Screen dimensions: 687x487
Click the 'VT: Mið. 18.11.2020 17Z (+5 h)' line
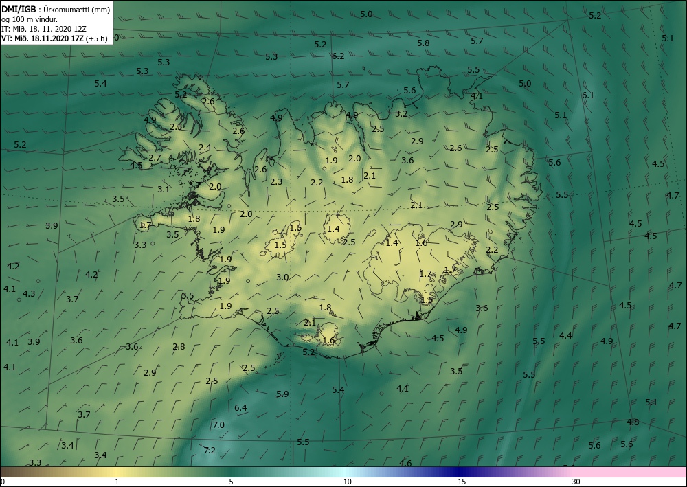pos(54,38)
